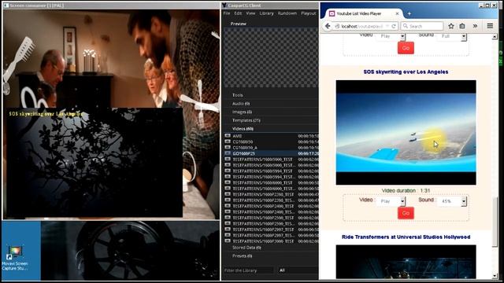Click the page scrollbar up arrow
Screen dimensions: 504x283
click(495, 37)
